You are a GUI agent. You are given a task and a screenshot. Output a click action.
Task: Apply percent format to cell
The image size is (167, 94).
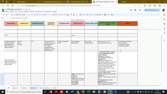32,15
